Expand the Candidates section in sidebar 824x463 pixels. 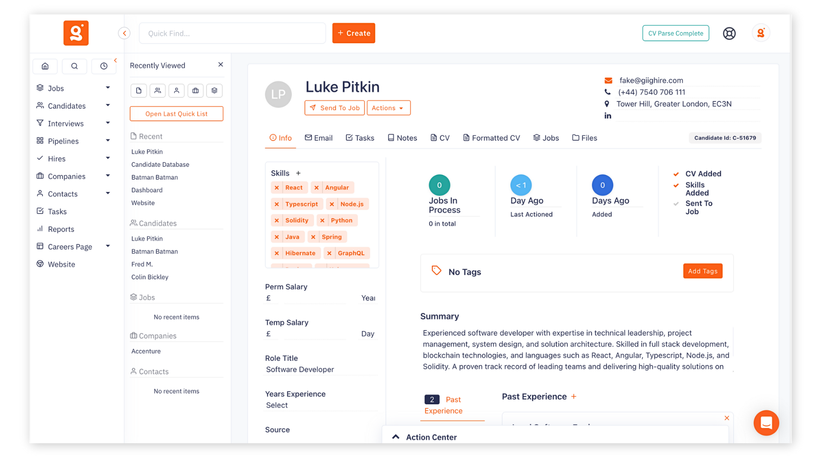coord(108,105)
